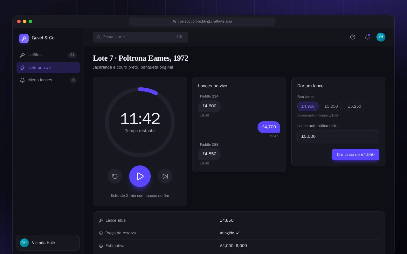Click the gavel icon beside Lance atual
This screenshot has width=407, height=254.
101,220
